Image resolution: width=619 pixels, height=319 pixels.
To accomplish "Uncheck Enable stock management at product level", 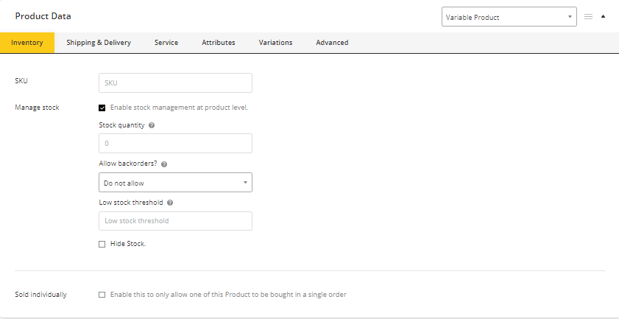I will (x=102, y=108).
